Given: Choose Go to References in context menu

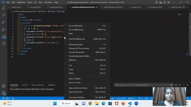Looking at the screenshot, I should point(87,30).
